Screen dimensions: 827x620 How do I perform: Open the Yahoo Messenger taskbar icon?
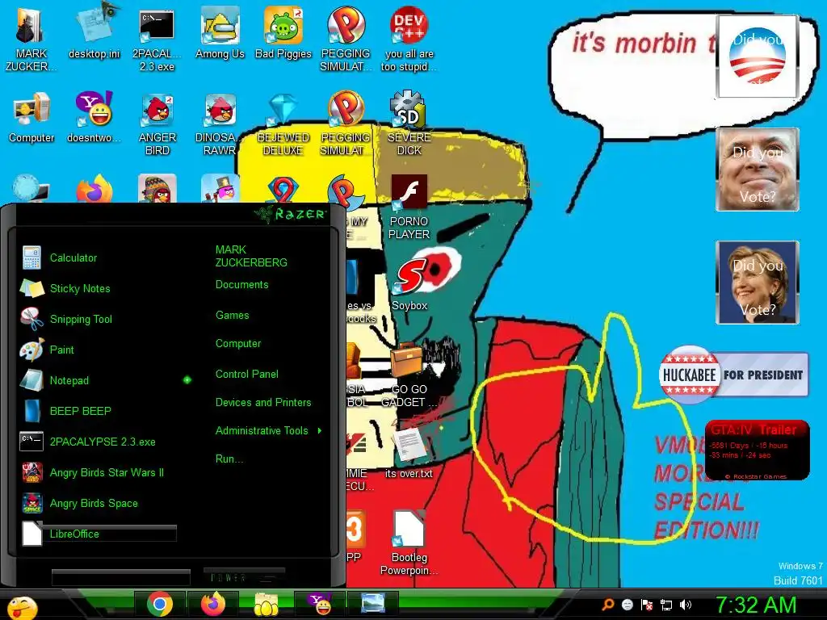320,604
